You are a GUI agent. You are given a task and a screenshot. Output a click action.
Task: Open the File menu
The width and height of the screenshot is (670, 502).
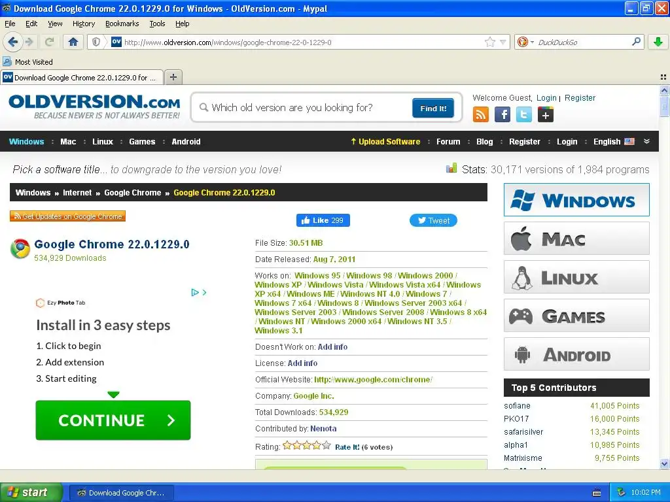click(x=10, y=24)
